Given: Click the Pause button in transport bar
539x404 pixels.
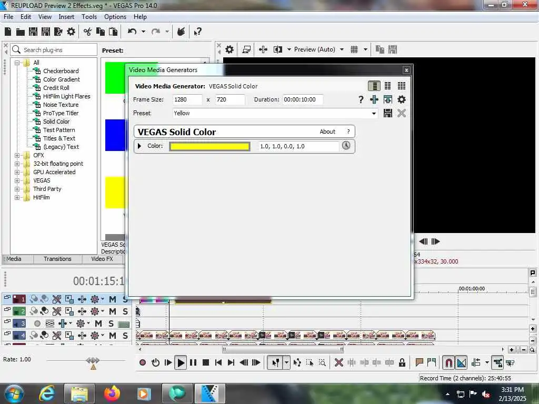Looking at the screenshot, I should (x=193, y=362).
